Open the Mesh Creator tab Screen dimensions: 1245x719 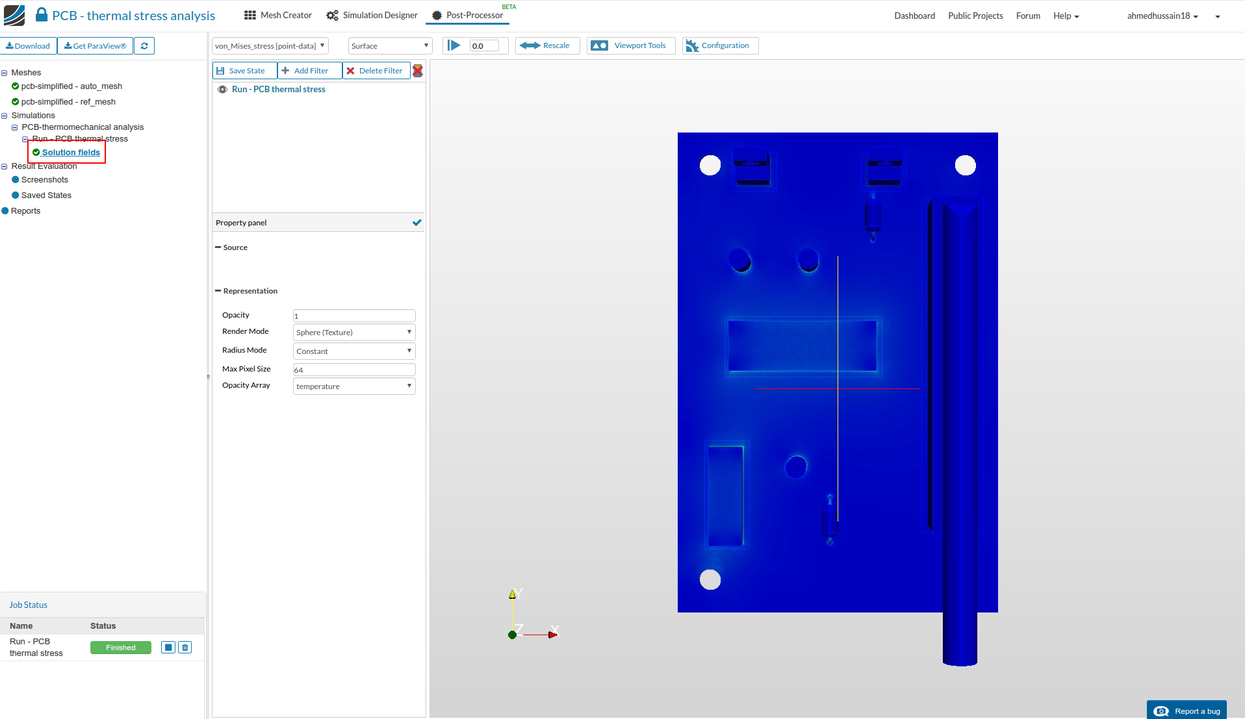[278, 15]
